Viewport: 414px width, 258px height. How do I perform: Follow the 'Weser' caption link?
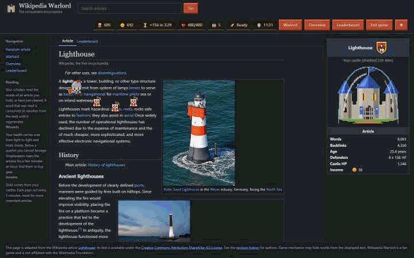click(x=214, y=190)
